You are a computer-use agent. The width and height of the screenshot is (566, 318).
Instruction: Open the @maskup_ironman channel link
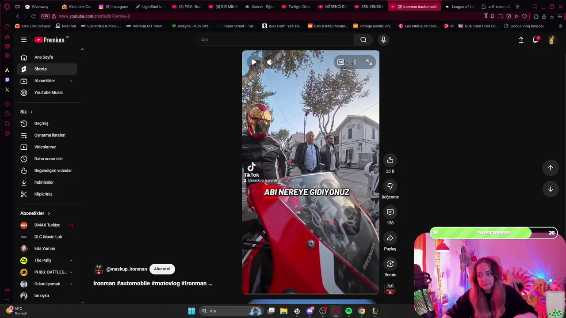pyautogui.click(x=126, y=269)
